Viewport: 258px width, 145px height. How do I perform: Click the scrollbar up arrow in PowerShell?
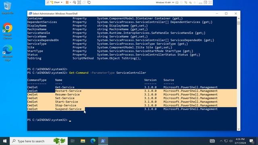239,19
